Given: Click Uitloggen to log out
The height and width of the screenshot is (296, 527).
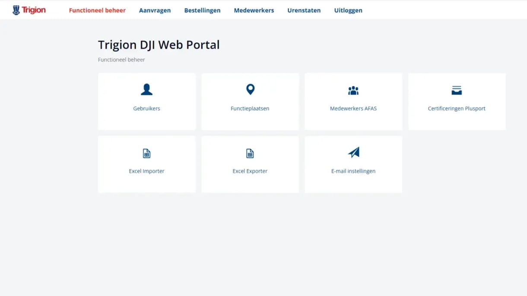Looking at the screenshot, I should pos(348,10).
